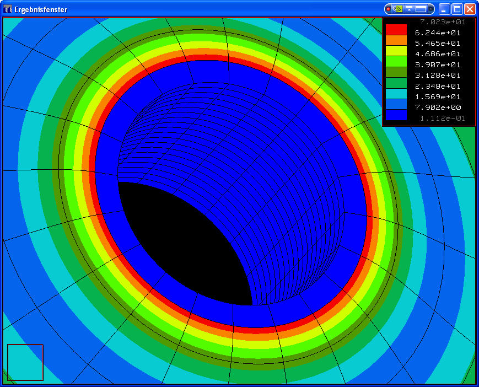The image size is (479, 387).
Task: Click the maximum value 7.023e+01 in legend
Action: (443, 21)
